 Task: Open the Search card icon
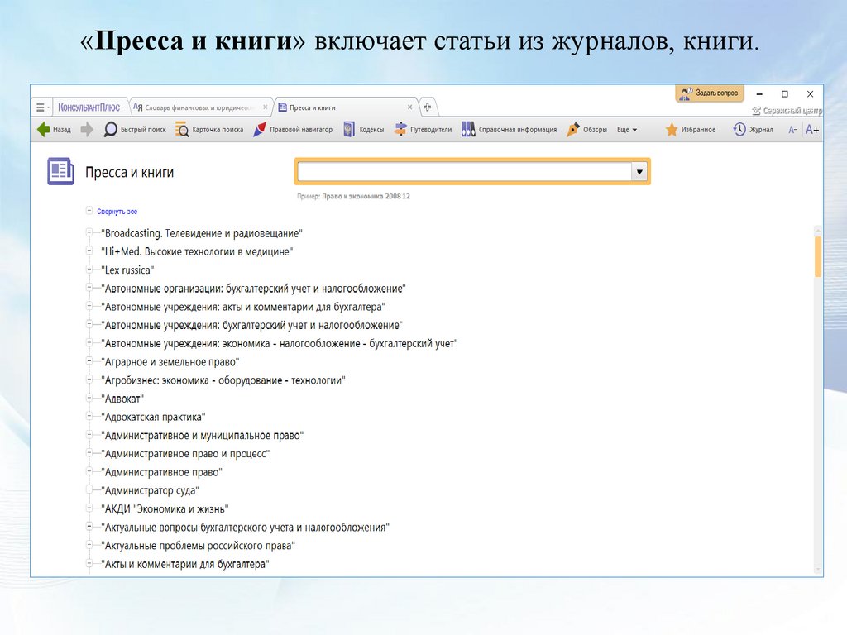pyautogui.click(x=182, y=130)
